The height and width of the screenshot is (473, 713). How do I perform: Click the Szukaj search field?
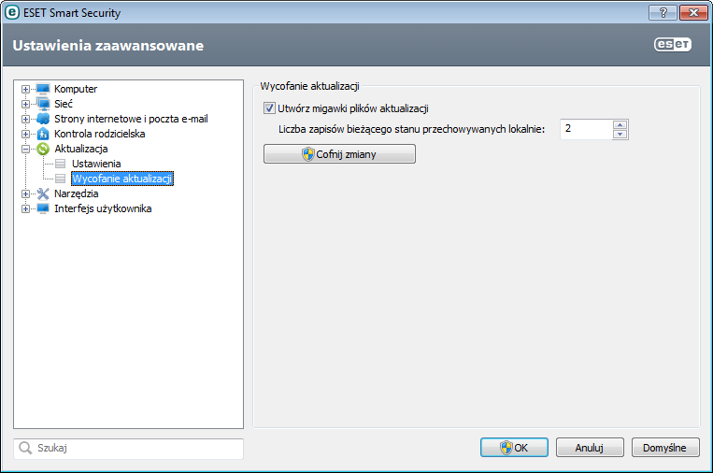[129, 449]
